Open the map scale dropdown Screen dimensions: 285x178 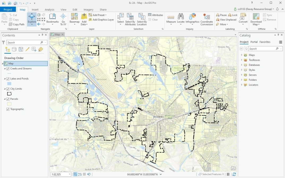point(70,174)
